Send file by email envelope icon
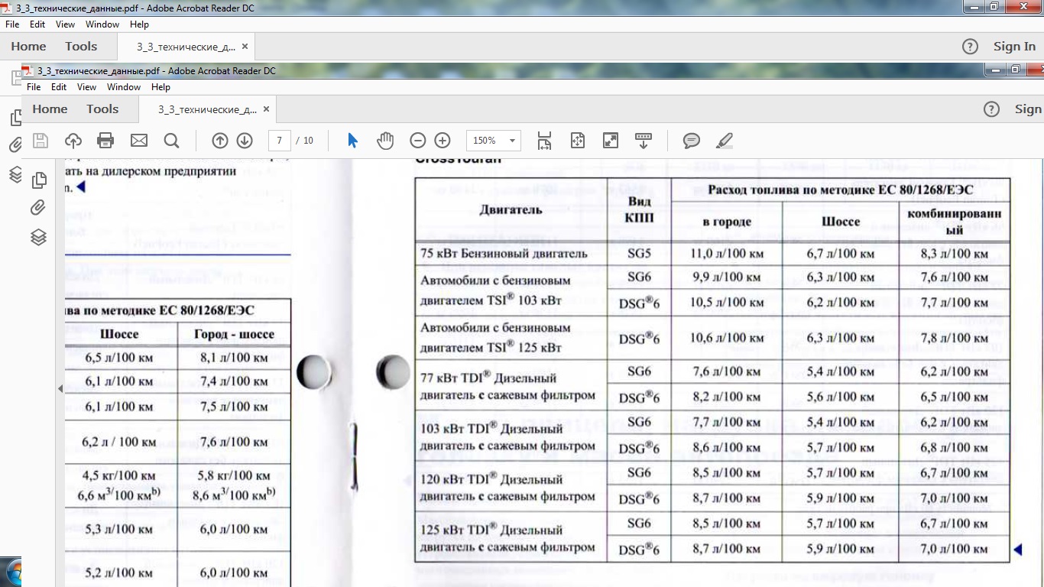This screenshot has width=1044, height=587. click(x=138, y=141)
